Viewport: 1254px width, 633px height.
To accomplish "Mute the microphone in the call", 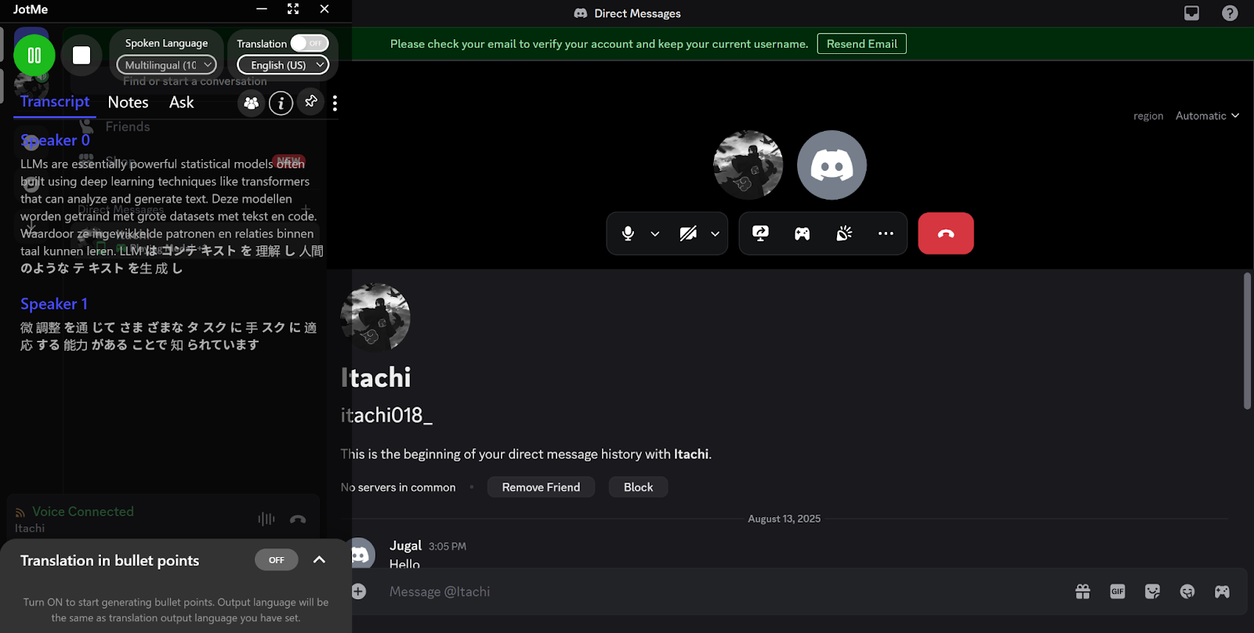I will coord(628,233).
